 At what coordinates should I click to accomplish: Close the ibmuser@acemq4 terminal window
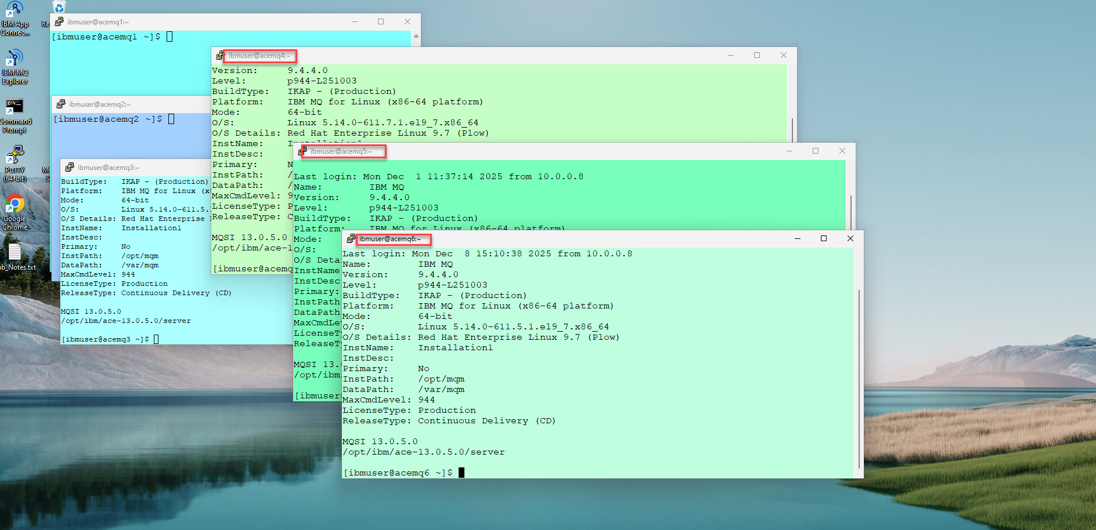tap(784, 56)
